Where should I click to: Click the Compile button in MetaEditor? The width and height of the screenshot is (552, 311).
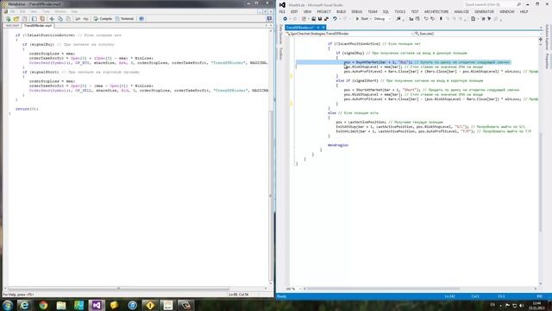(x=103, y=19)
